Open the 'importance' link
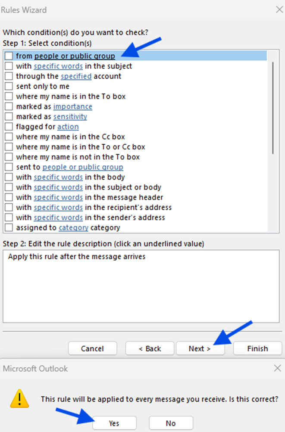Screen dimensions: 285x432 72,106
